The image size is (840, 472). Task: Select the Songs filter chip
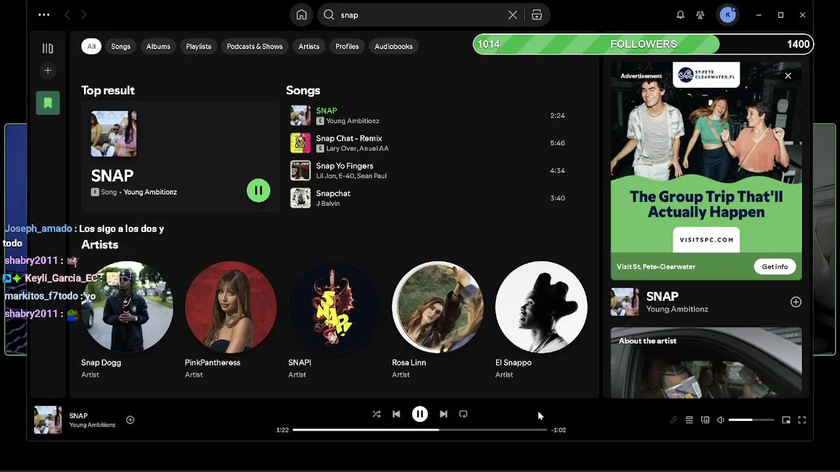click(121, 47)
